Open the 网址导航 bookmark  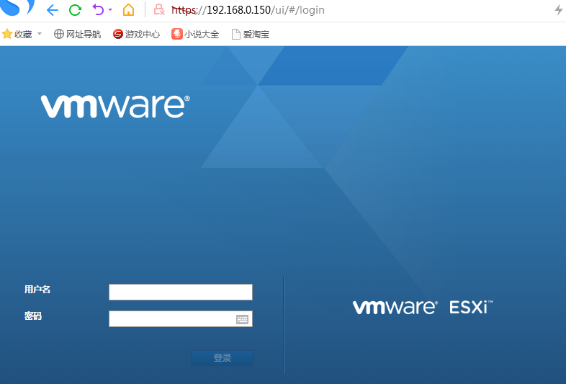[77, 35]
